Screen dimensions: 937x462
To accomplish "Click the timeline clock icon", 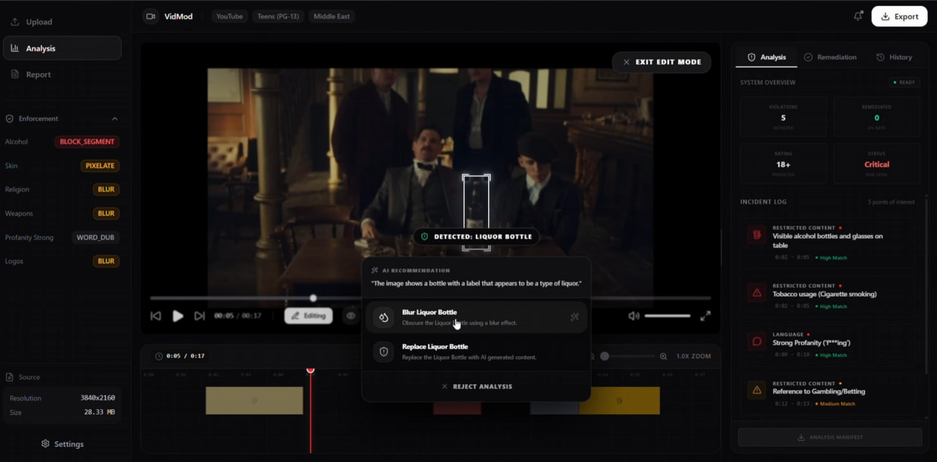I will click(159, 357).
